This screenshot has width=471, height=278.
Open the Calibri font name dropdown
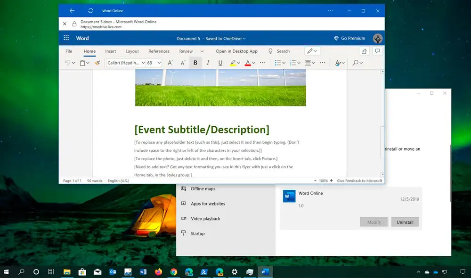click(x=125, y=63)
